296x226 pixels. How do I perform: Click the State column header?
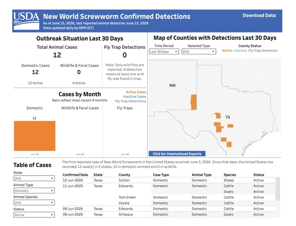click(98, 175)
